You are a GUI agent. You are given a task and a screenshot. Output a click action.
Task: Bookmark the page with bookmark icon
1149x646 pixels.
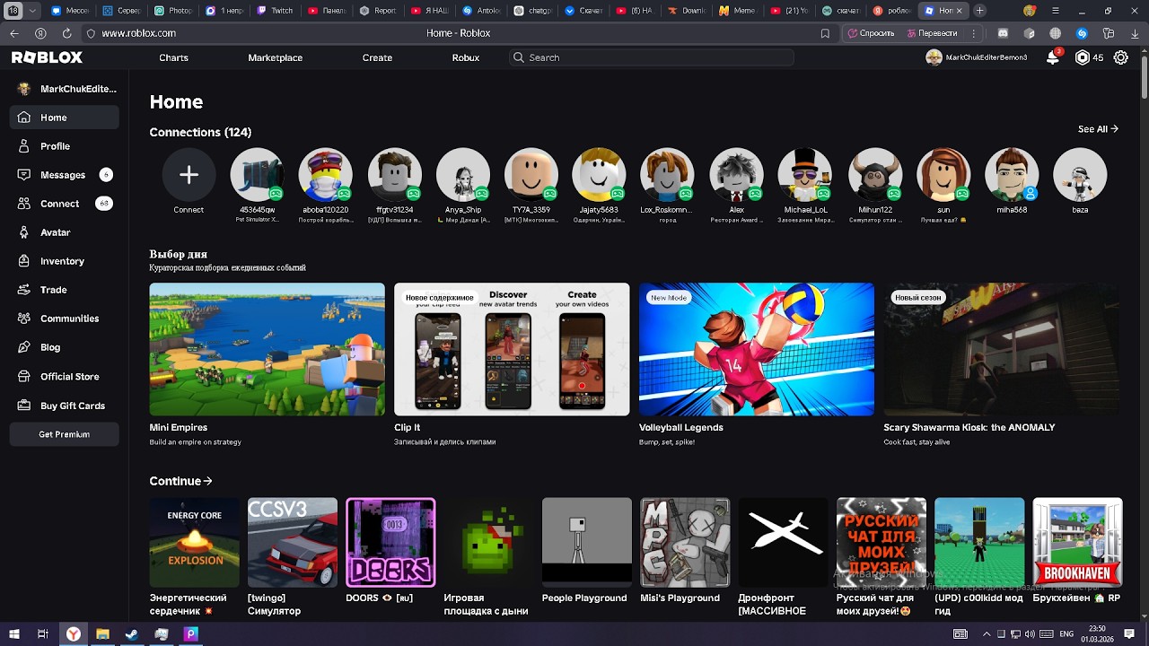coord(825,33)
